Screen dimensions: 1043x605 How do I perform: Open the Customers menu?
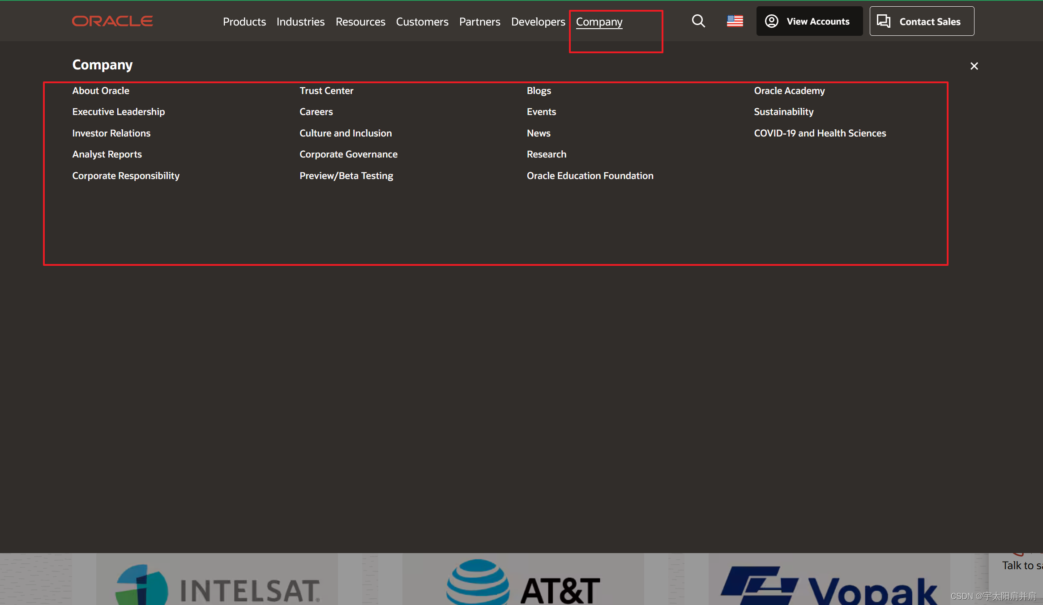tap(422, 21)
